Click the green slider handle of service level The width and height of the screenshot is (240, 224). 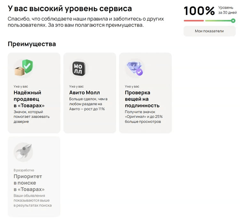pos(233,21)
